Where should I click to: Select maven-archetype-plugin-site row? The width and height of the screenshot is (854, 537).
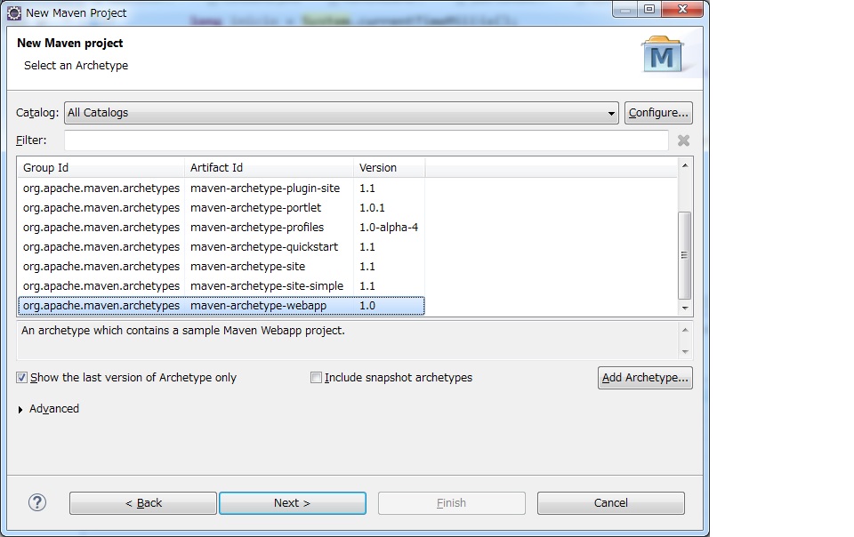(x=222, y=188)
